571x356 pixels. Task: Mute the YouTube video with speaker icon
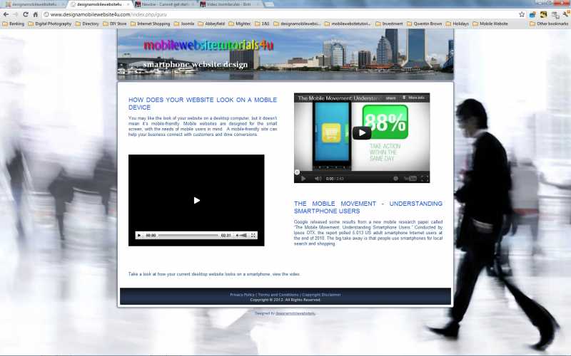[318, 179]
